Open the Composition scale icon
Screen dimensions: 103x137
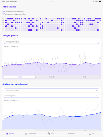(26, 134)
